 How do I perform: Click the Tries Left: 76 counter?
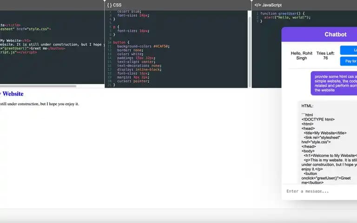coord(325,56)
